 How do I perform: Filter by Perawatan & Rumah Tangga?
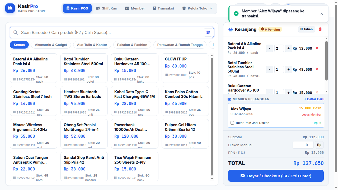(x=180, y=45)
